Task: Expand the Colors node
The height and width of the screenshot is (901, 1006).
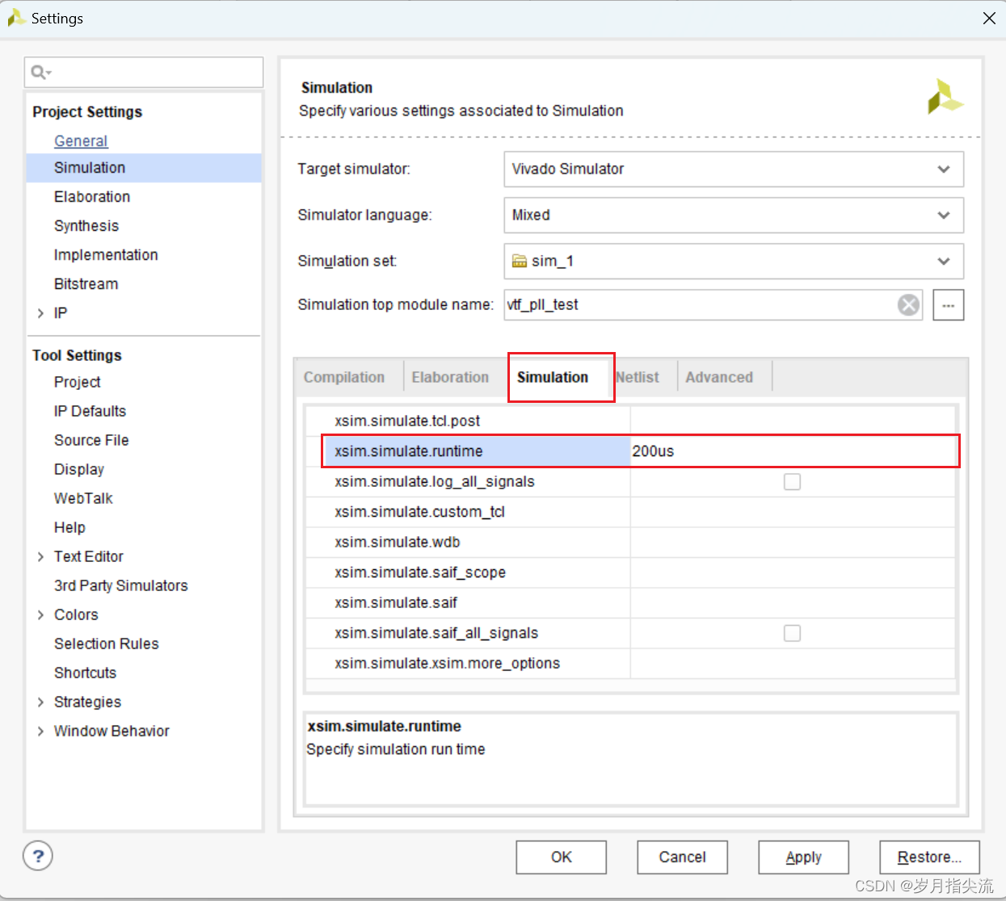Action: pyautogui.click(x=40, y=615)
